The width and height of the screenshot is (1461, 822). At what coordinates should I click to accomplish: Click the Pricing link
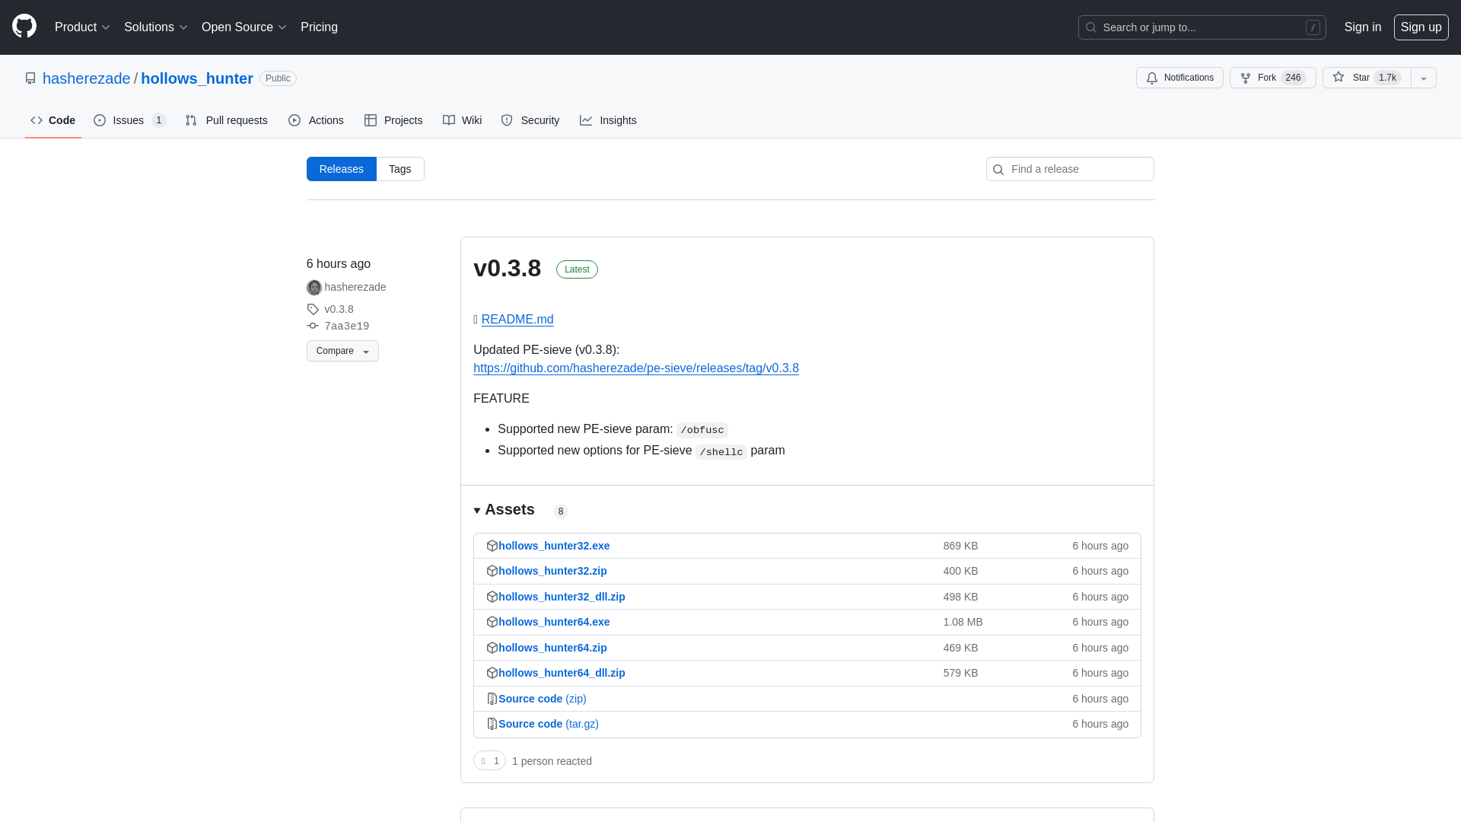[319, 27]
